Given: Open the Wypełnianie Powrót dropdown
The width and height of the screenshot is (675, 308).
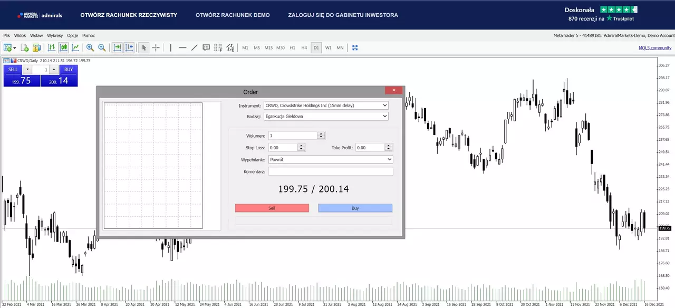Looking at the screenshot, I should (331, 159).
